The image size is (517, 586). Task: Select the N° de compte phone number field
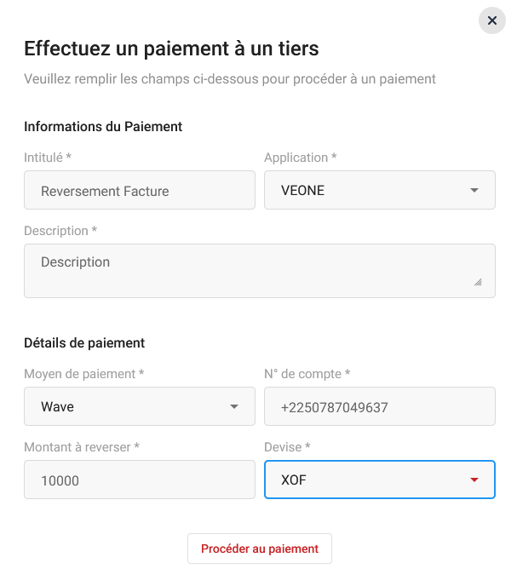[x=380, y=406]
